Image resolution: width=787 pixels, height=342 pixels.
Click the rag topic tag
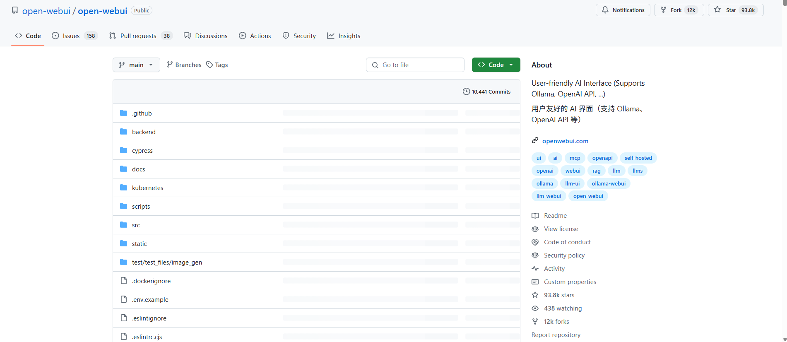point(597,171)
